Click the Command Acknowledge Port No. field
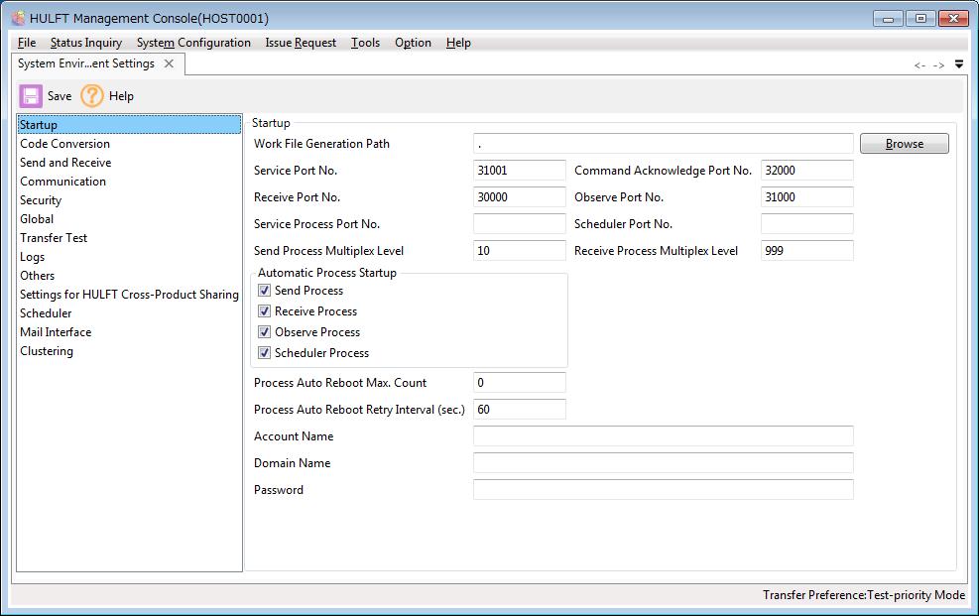Viewport: 979px width, 616px height. tap(806, 171)
